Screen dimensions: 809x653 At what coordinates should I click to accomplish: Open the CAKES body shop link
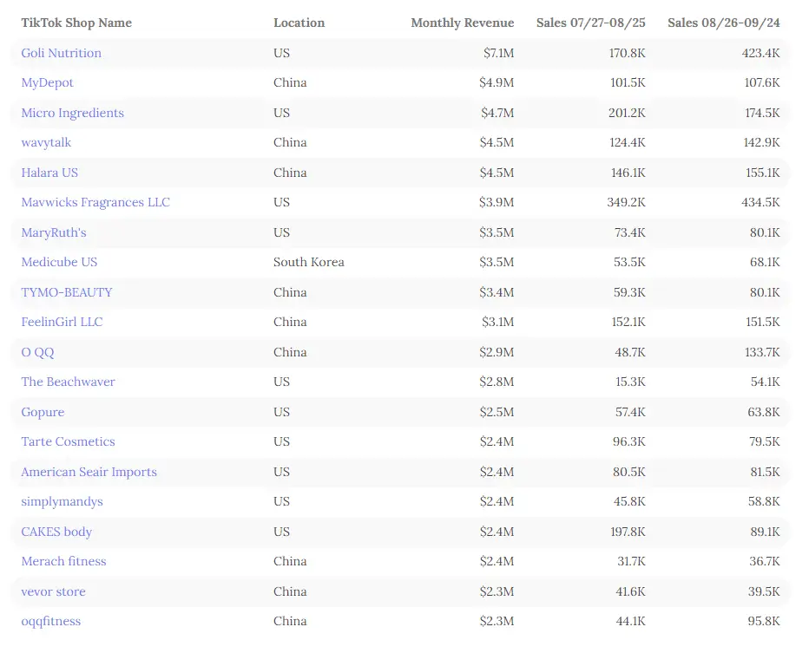[x=56, y=532]
